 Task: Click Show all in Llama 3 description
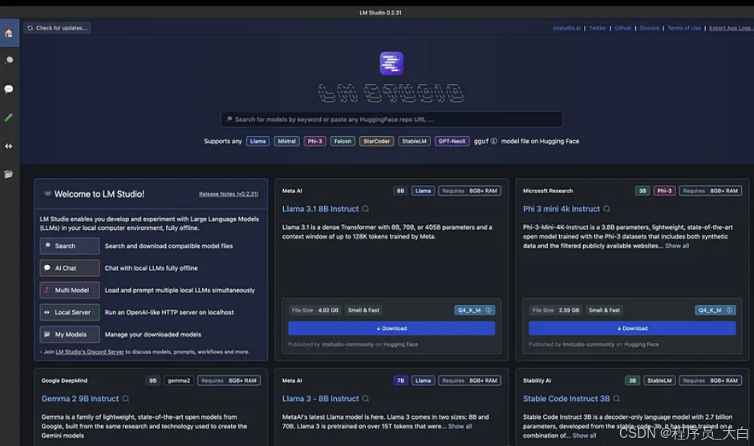(x=460, y=426)
